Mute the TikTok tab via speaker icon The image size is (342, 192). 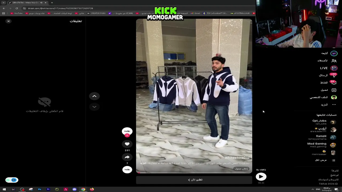(41, 3)
